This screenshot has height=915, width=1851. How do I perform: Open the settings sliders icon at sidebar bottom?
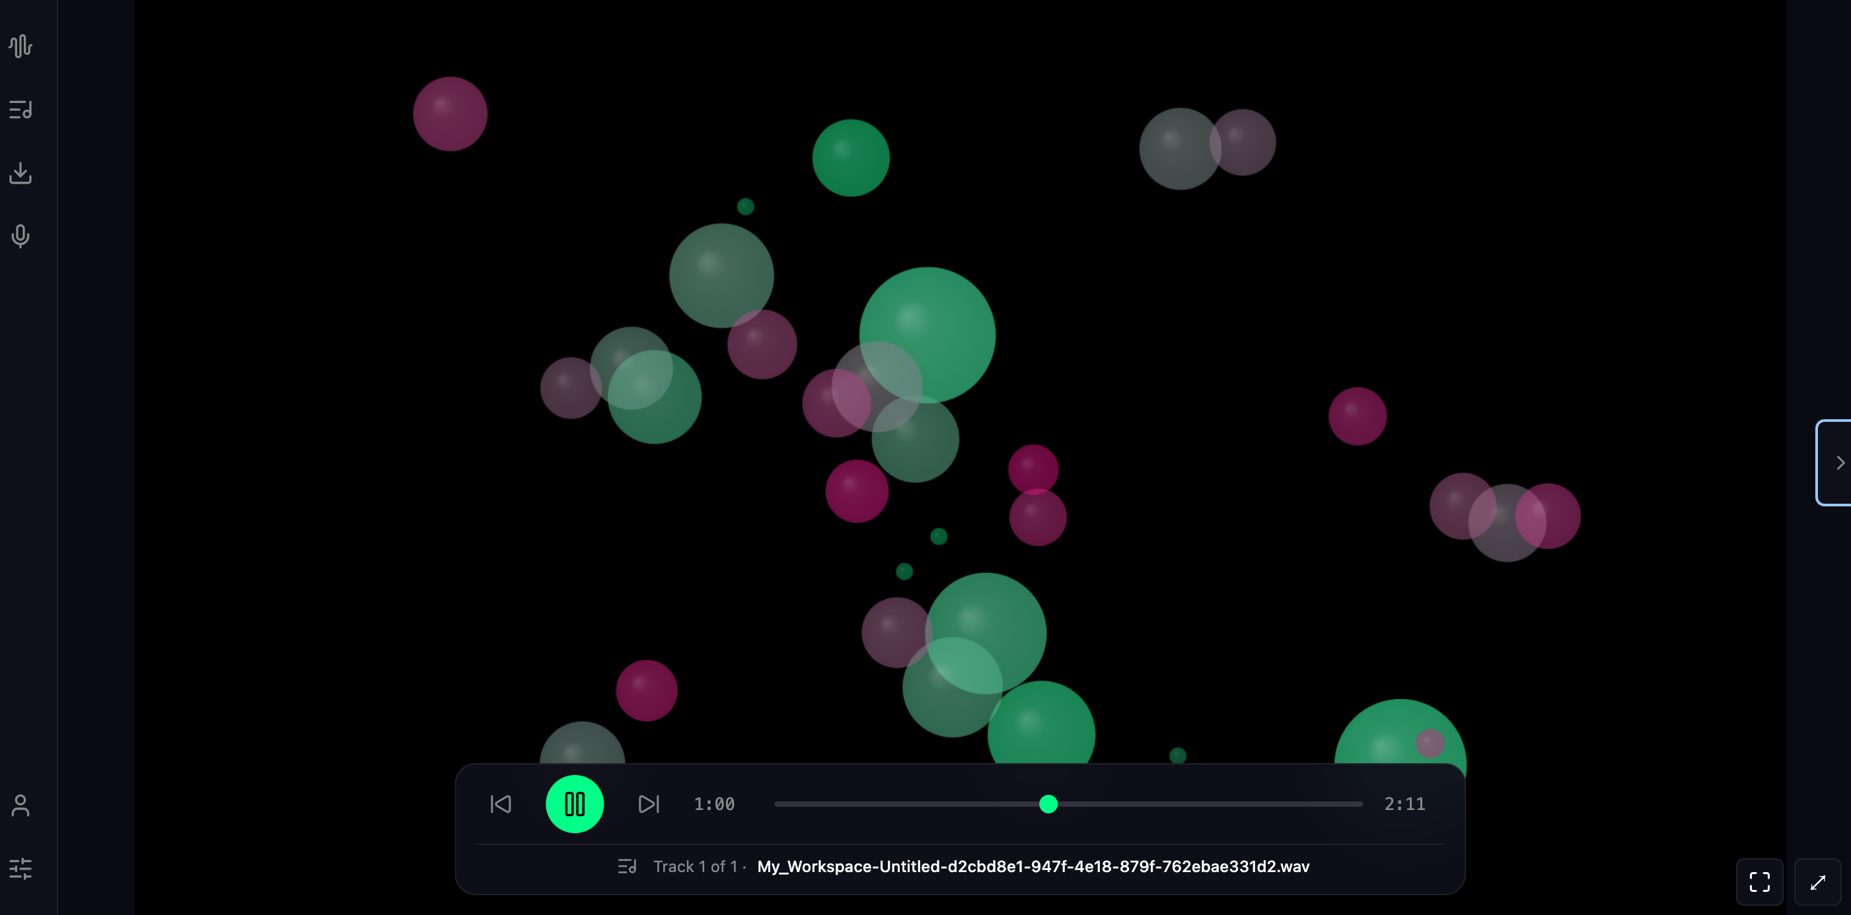(x=21, y=867)
